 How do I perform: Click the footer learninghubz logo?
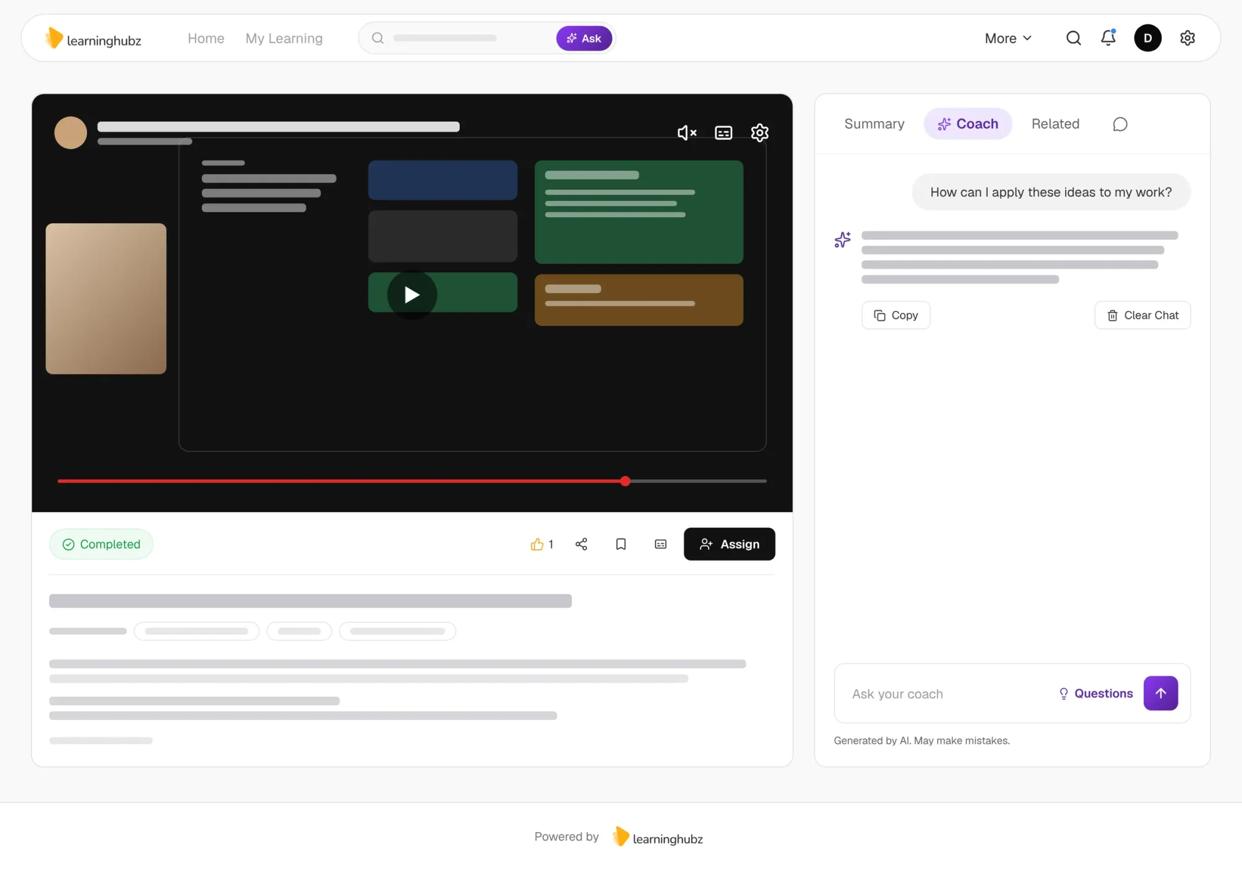pyautogui.click(x=658, y=837)
